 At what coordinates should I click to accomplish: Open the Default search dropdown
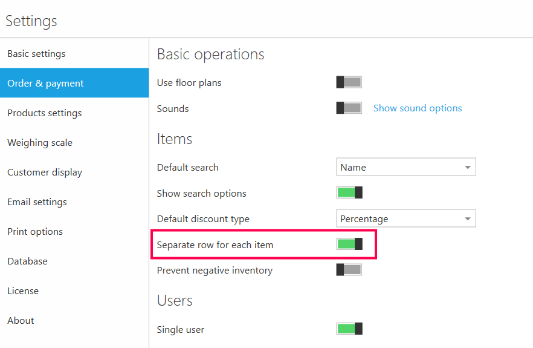coord(405,167)
